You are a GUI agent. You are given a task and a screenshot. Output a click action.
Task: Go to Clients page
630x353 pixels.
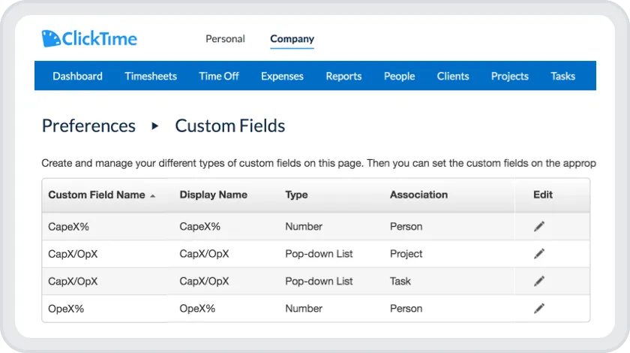pyautogui.click(x=453, y=76)
